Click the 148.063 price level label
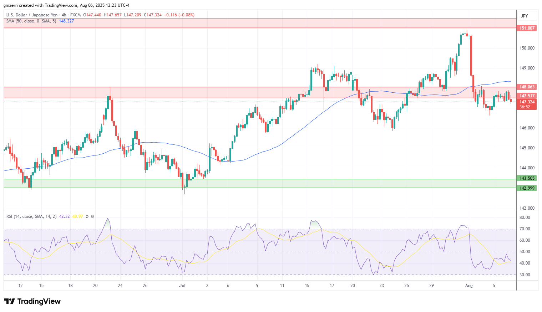 pos(527,87)
